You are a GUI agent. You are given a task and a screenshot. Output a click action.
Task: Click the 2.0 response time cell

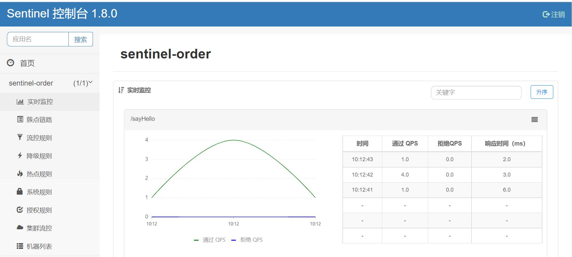click(507, 159)
